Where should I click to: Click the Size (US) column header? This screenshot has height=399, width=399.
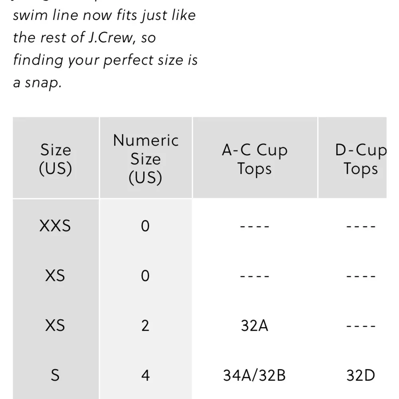click(55, 159)
